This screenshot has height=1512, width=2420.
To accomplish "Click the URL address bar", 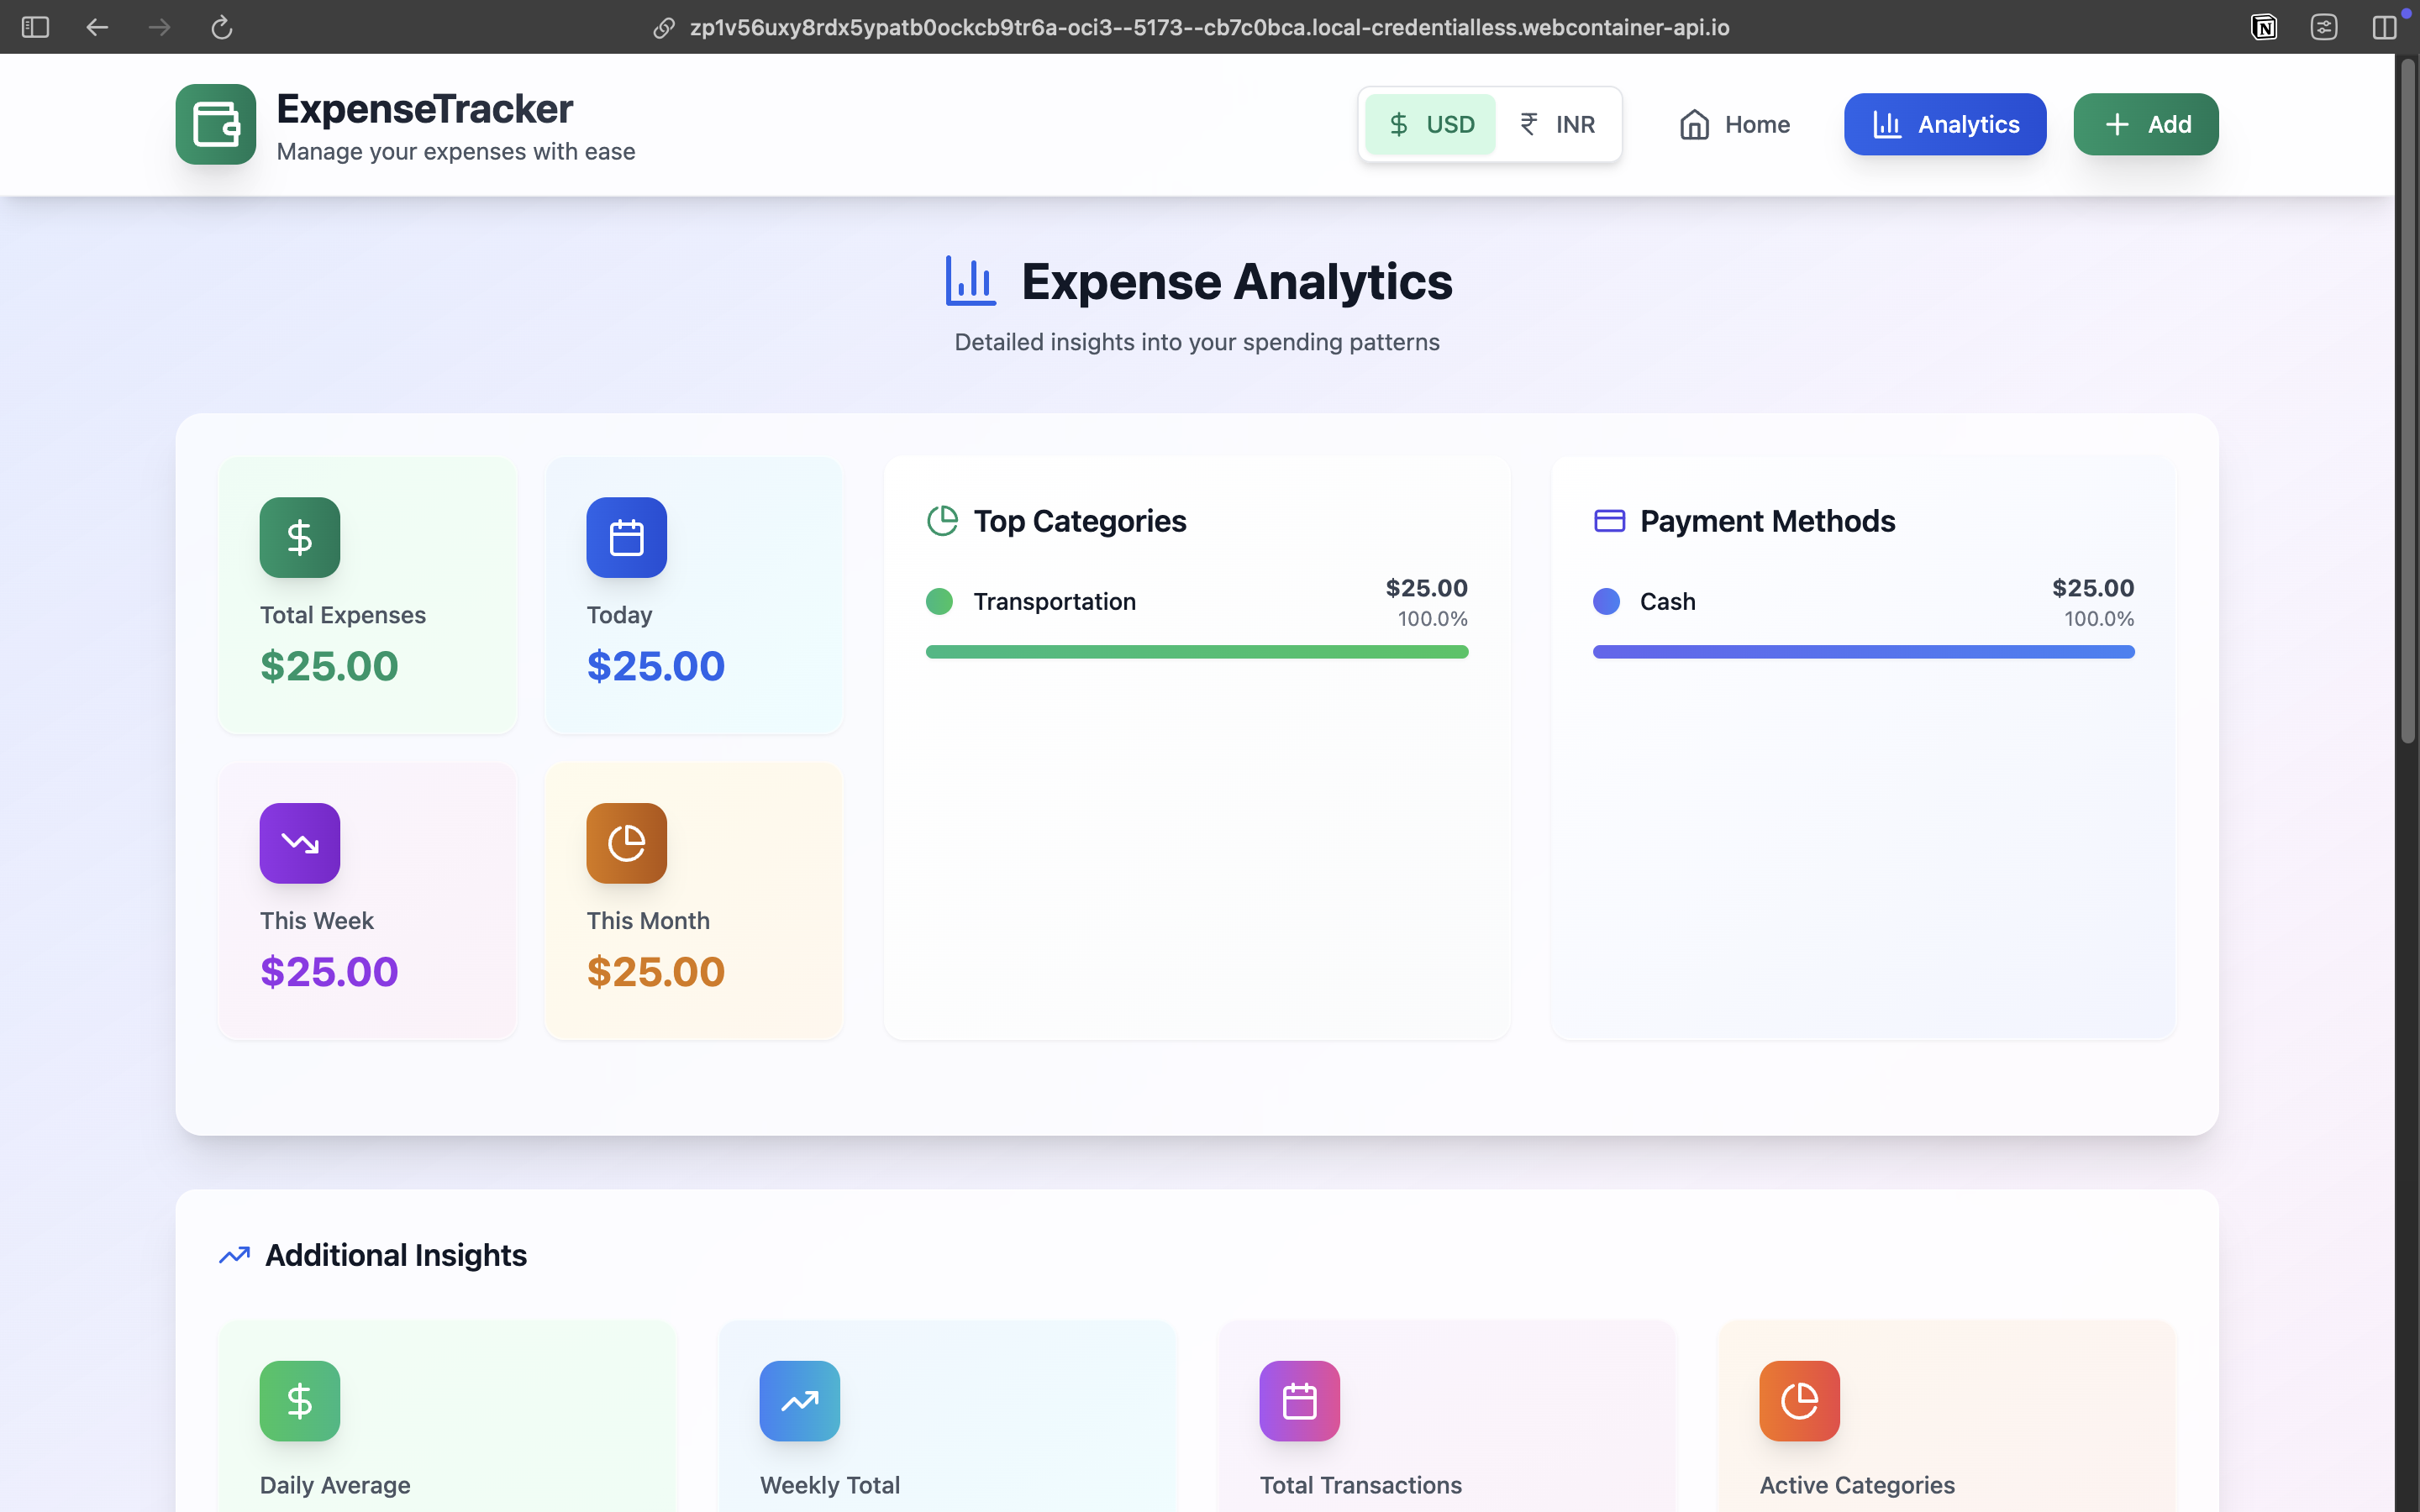I will pos(1208,27).
